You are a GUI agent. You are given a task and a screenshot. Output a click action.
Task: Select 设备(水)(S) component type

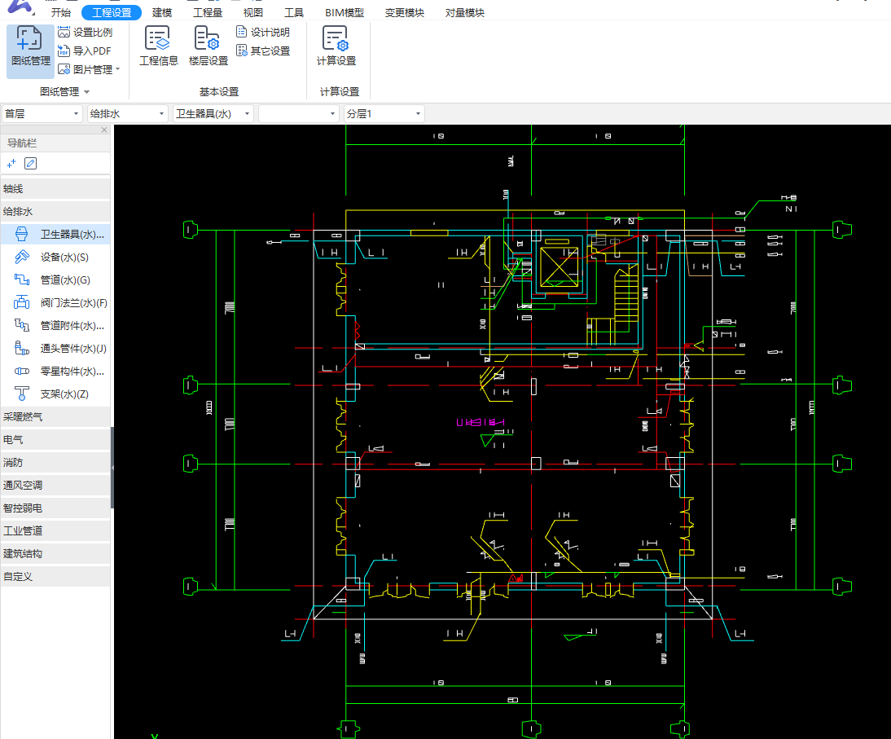55,257
